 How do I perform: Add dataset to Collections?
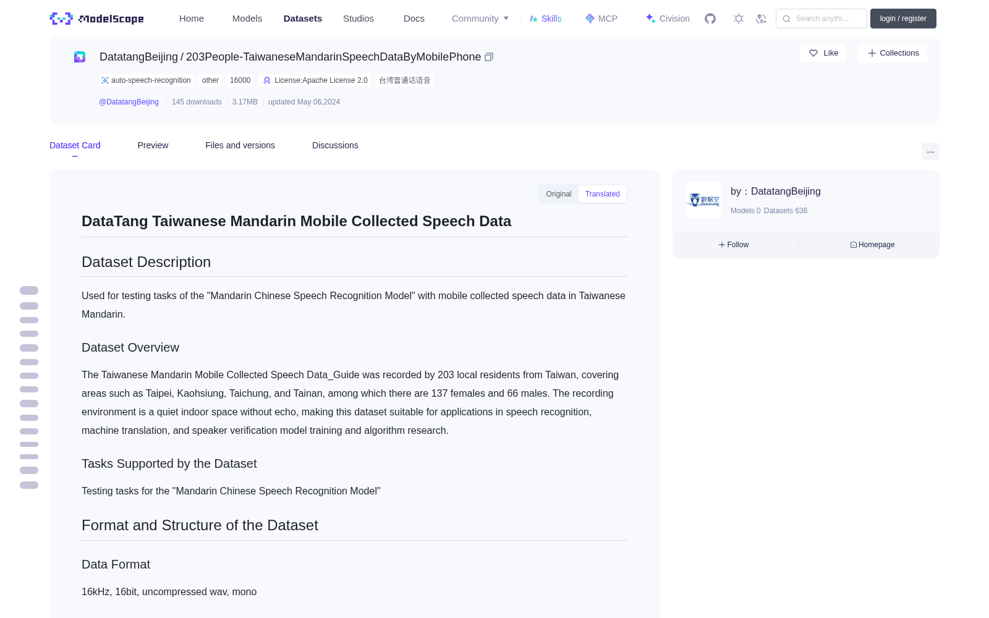tap(893, 53)
